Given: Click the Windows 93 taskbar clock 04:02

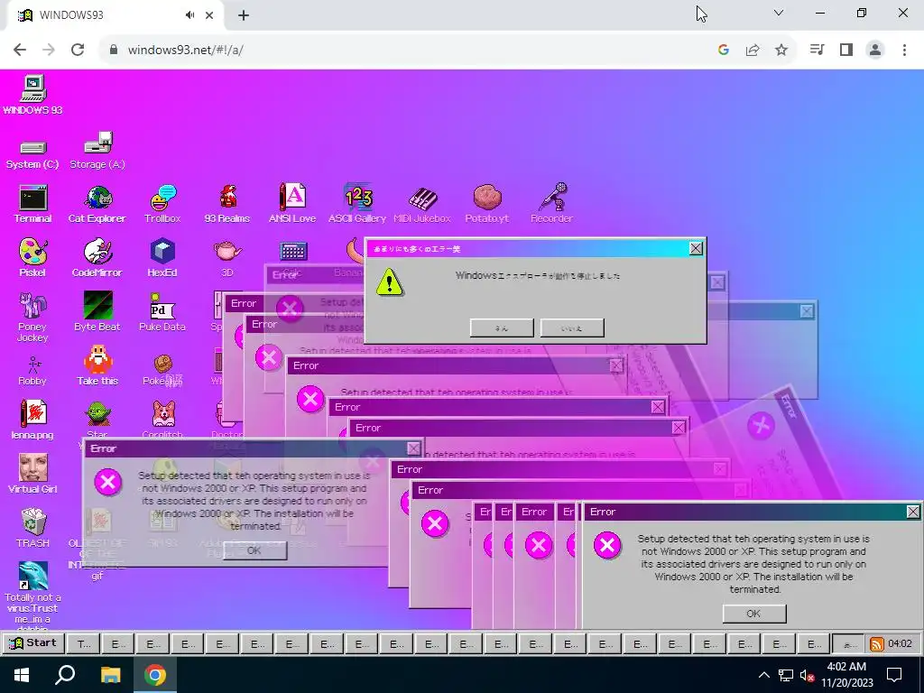Looking at the screenshot, I should [900, 643].
